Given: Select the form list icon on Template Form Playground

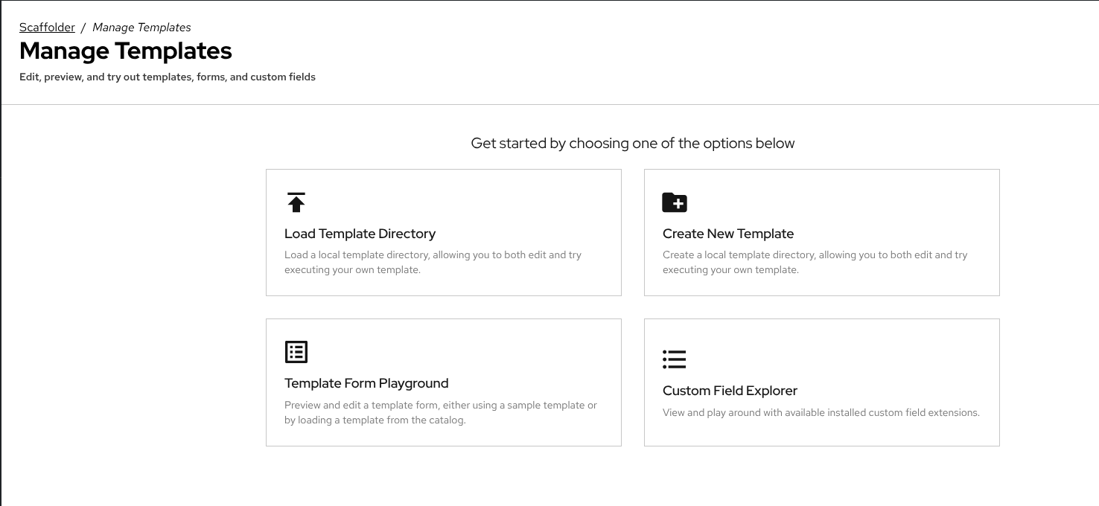Looking at the screenshot, I should point(296,352).
